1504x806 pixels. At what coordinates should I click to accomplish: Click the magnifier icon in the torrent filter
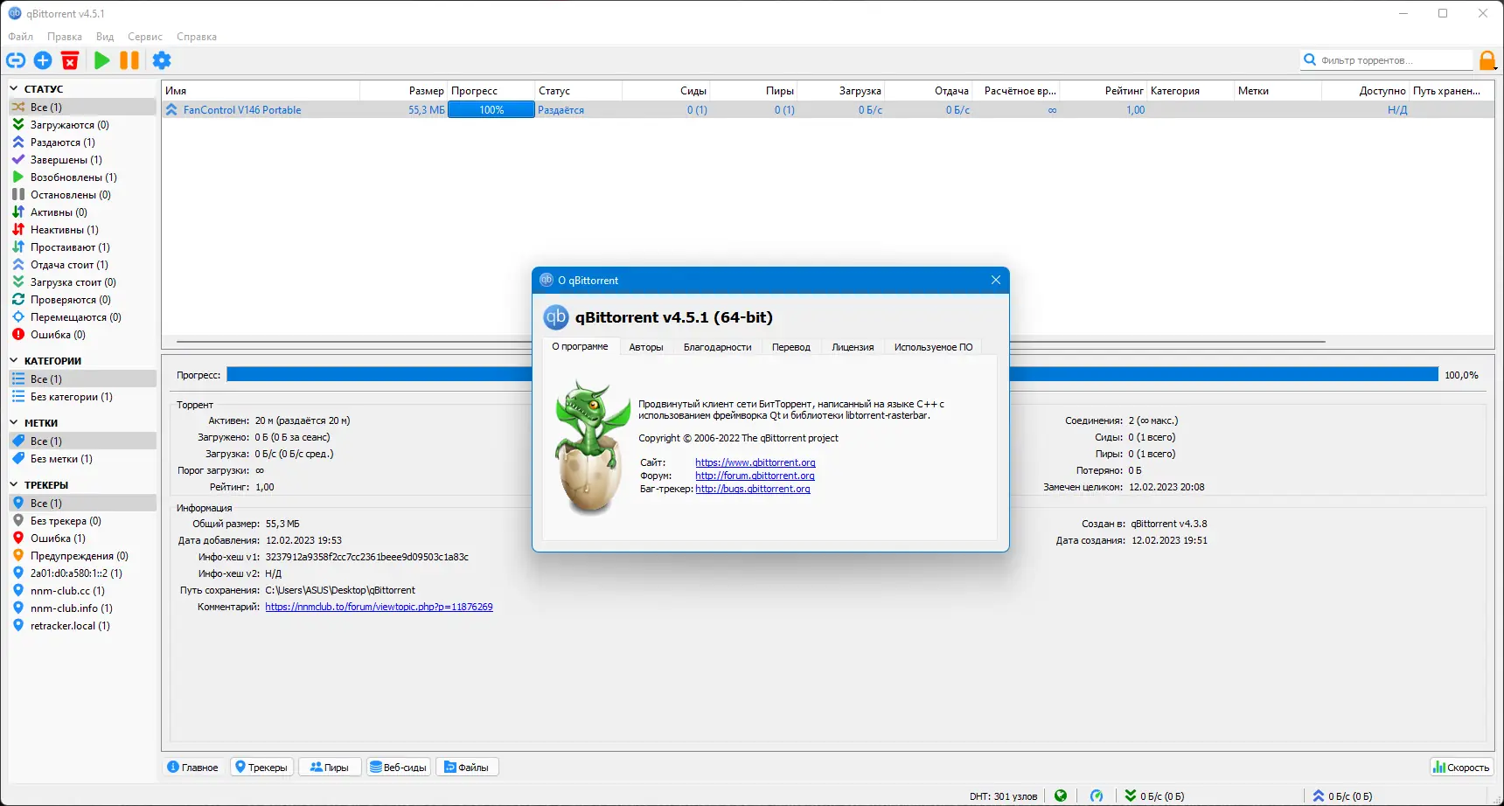point(1310,59)
